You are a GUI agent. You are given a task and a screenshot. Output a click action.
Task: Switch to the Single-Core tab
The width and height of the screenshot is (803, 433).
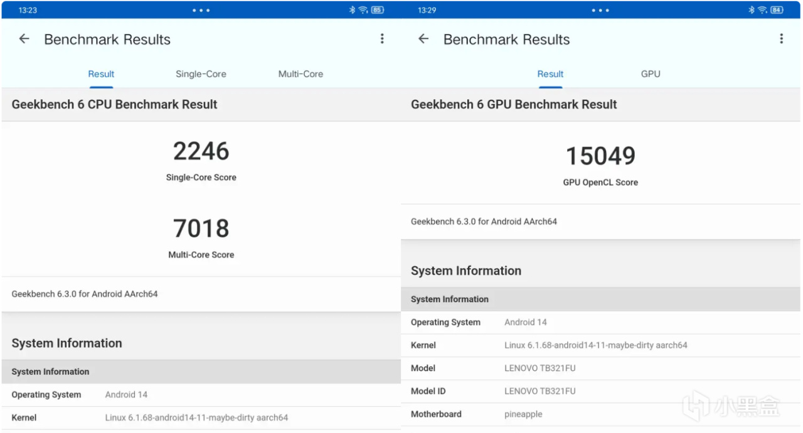tap(201, 74)
